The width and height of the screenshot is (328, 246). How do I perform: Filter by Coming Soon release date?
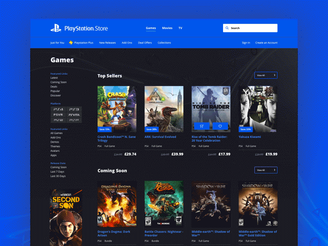click(58, 167)
